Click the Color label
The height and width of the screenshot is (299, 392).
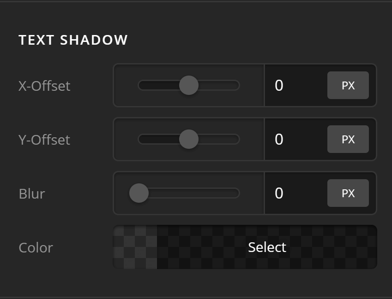click(35, 247)
